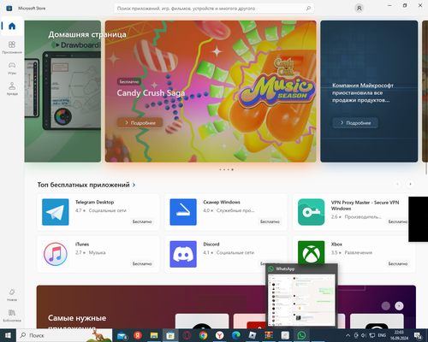Open the Arcade section in sidebar
The width and height of the screenshot is (428, 342).
click(x=12, y=88)
